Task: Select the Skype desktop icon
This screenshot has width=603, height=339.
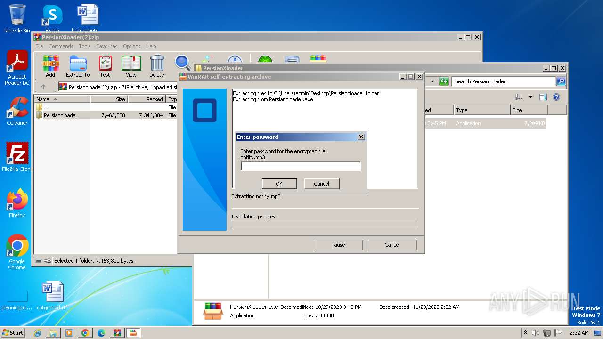Action: (52, 19)
